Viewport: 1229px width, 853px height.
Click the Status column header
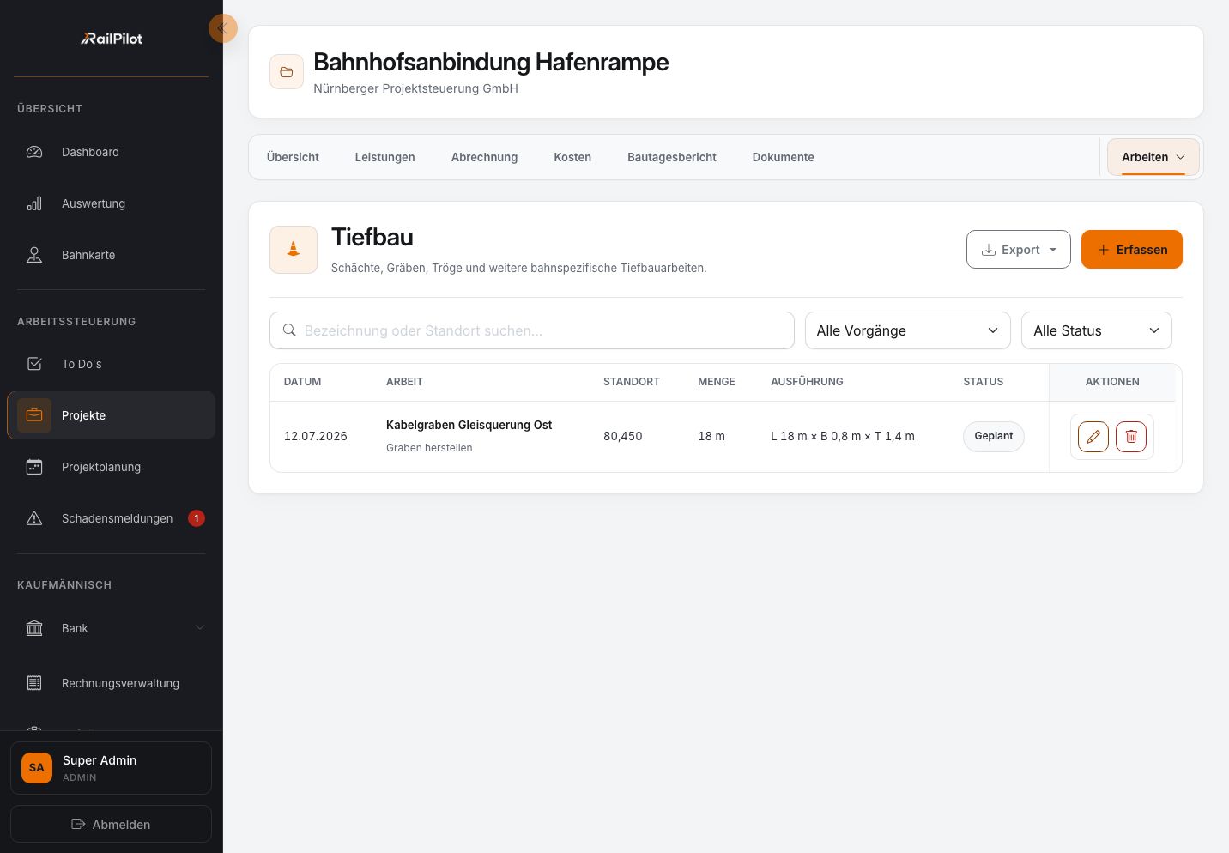pos(984,382)
